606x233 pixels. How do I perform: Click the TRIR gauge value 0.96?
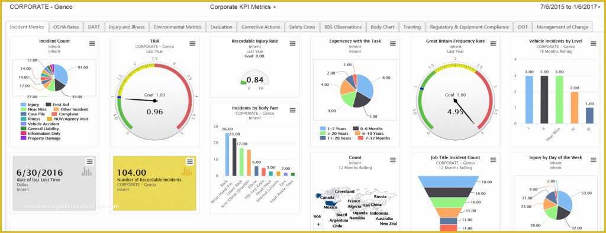pyautogui.click(x=154, y=112)
